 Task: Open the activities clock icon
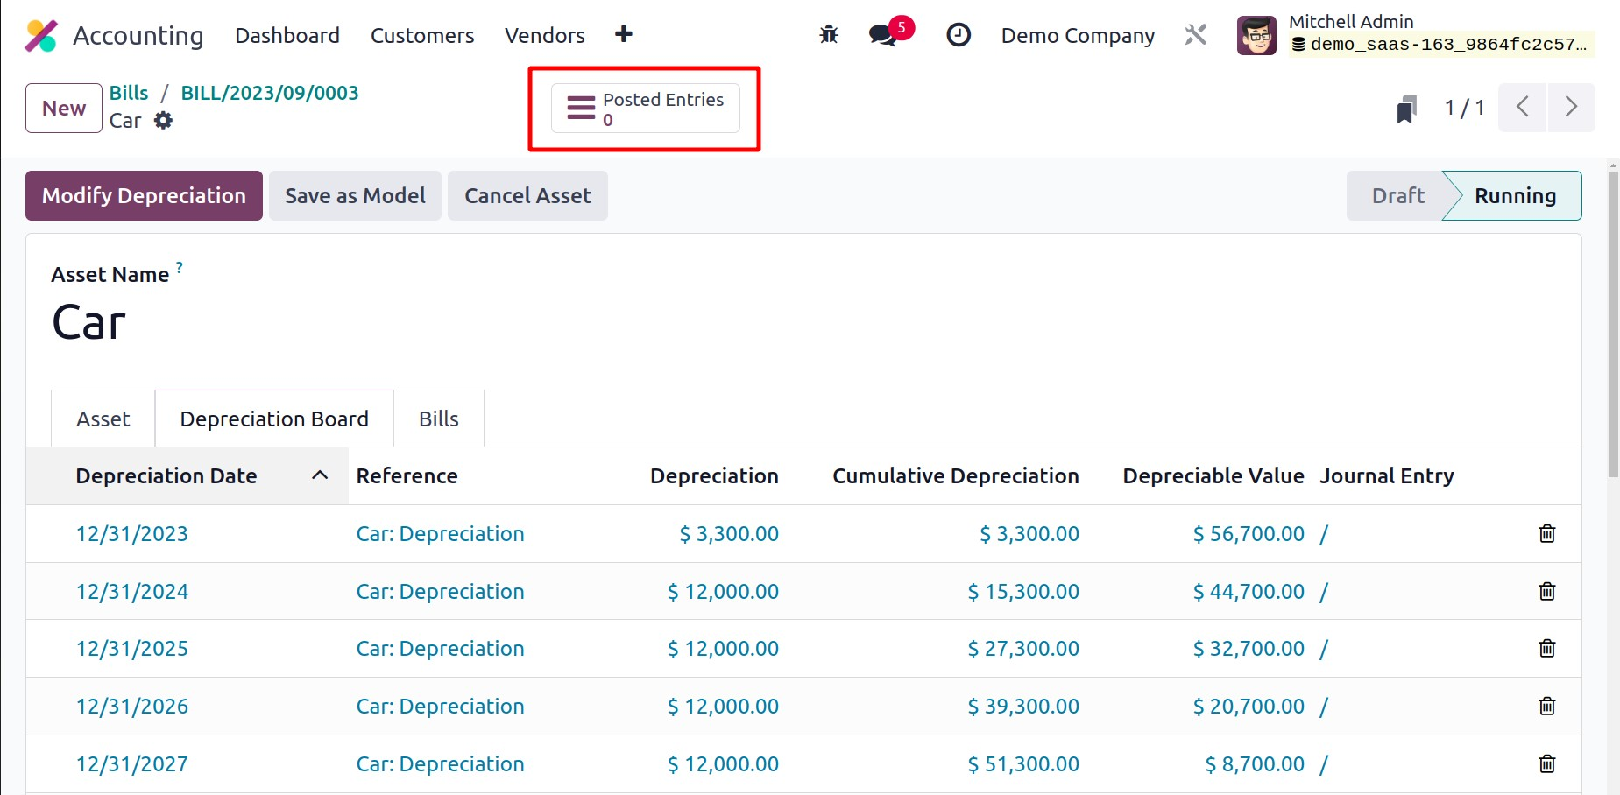pos(959,35)
